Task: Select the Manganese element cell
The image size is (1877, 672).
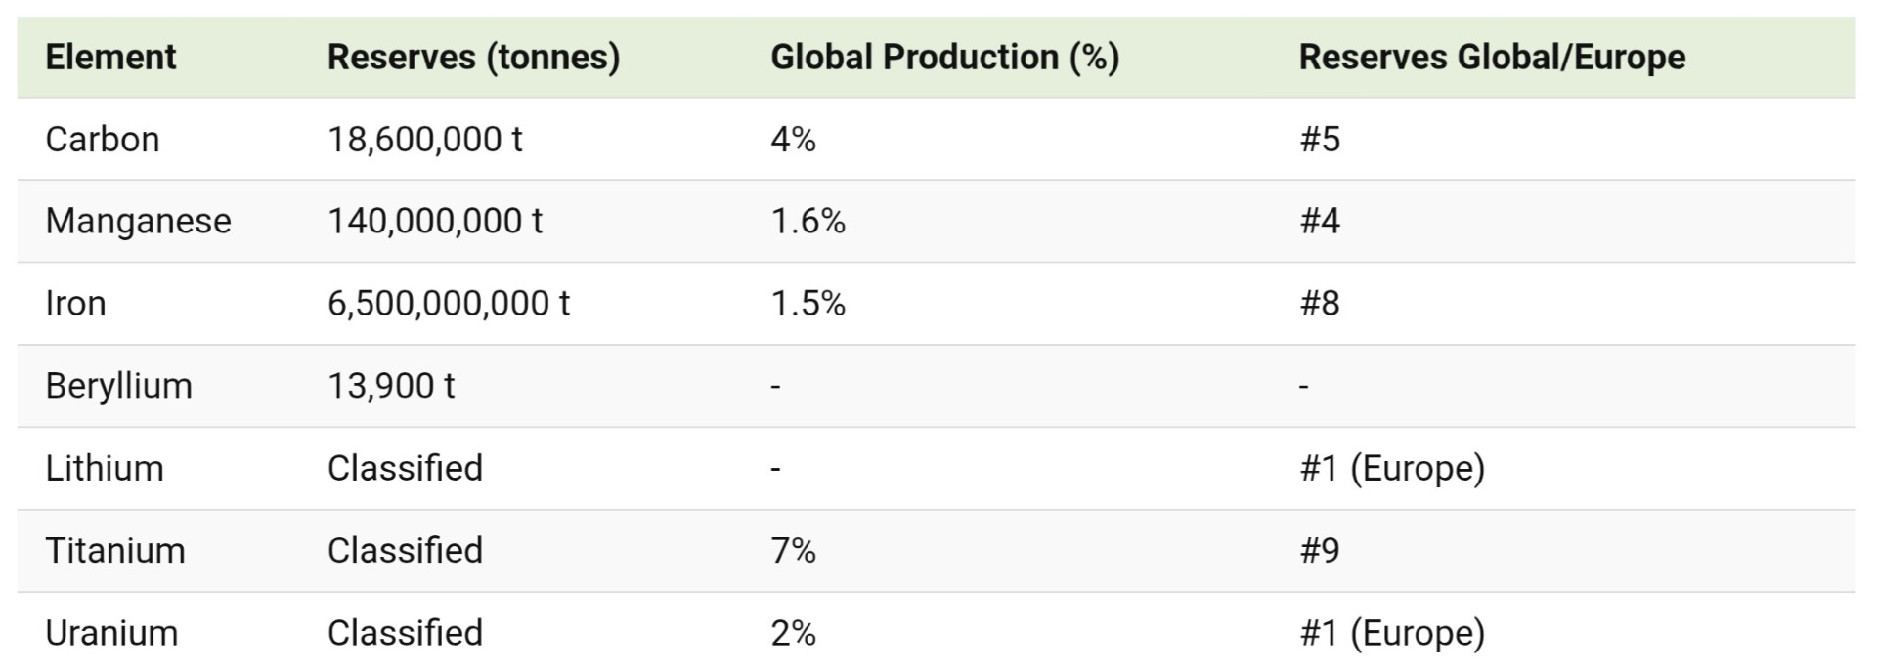Action: coord(138,221)
